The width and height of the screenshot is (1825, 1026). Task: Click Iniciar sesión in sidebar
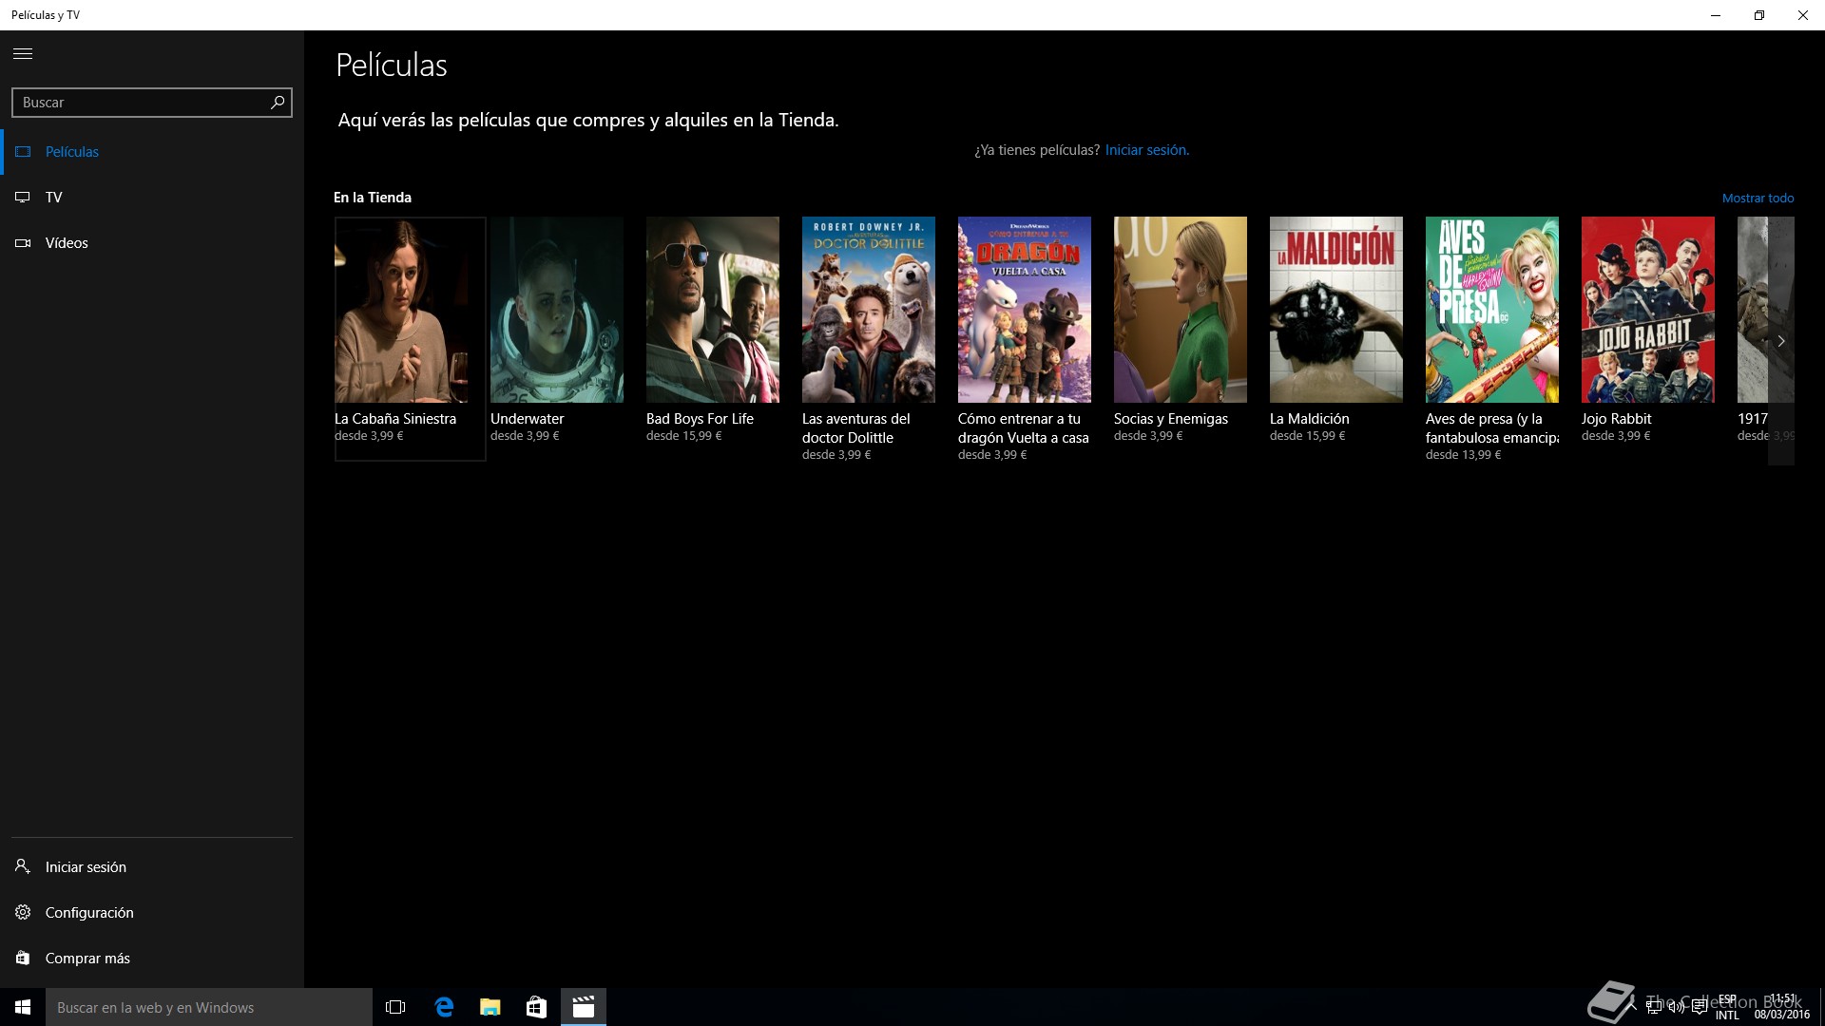[152, 867]
